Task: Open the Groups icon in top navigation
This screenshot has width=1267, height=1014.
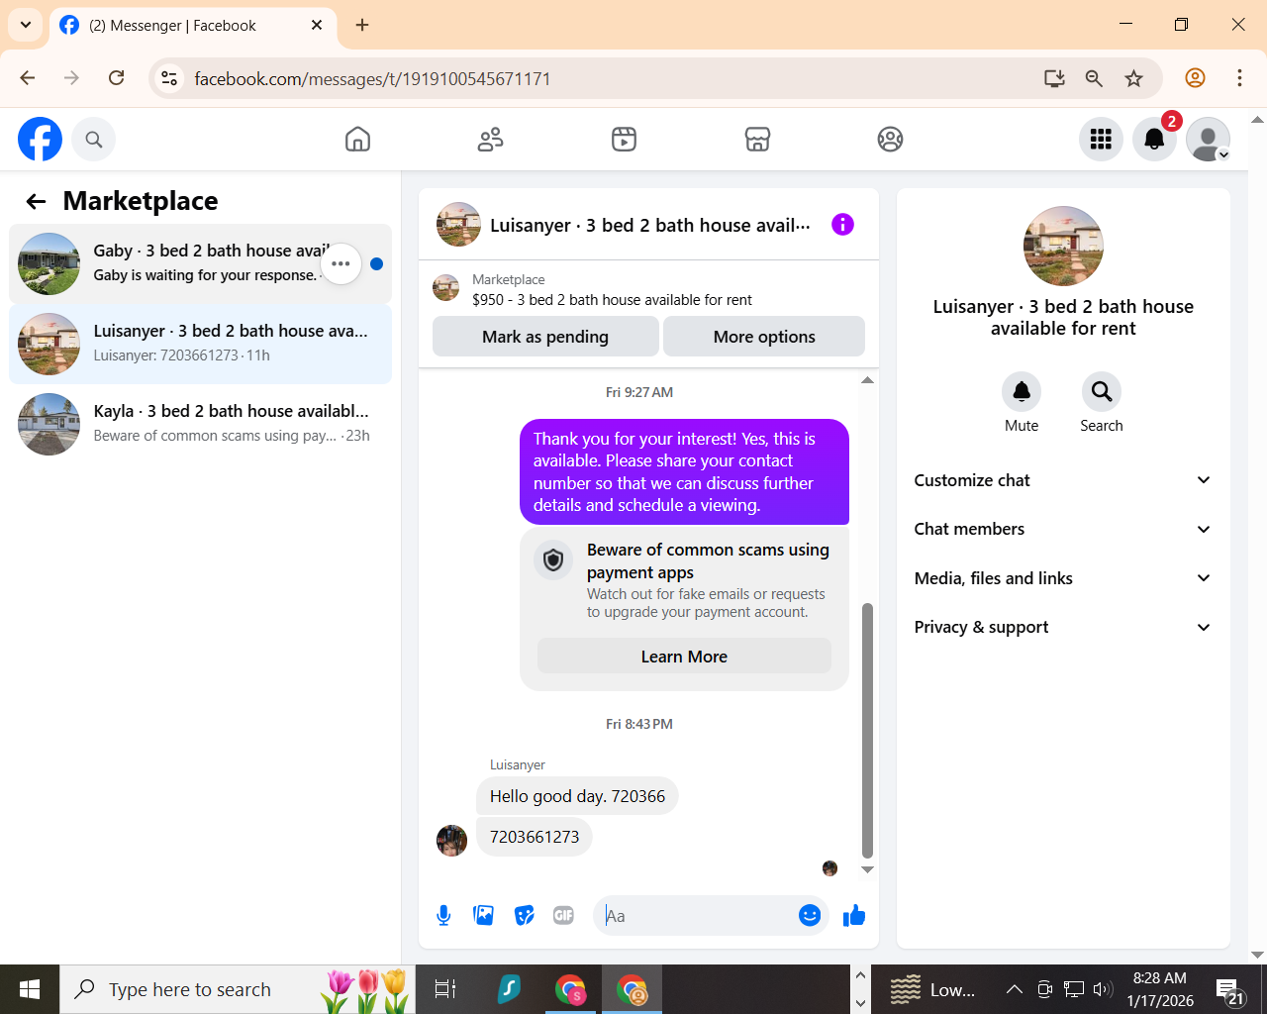Action: tap(890, 140)
